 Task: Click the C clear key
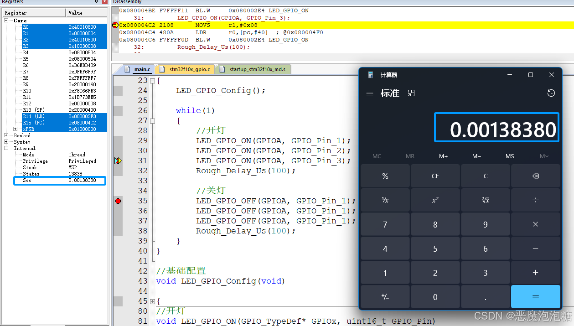tap(486, 176)
